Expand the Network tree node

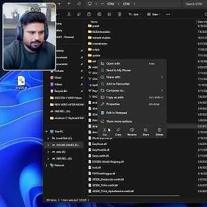pos(47,165)
